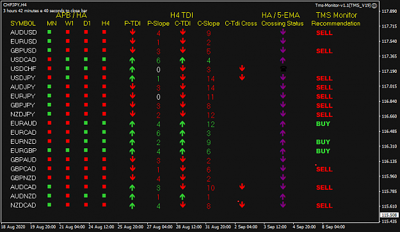The height and width of the screenshot is (232, 400).
Task: Click the MN timeframe column header
Action: point(52,24)
